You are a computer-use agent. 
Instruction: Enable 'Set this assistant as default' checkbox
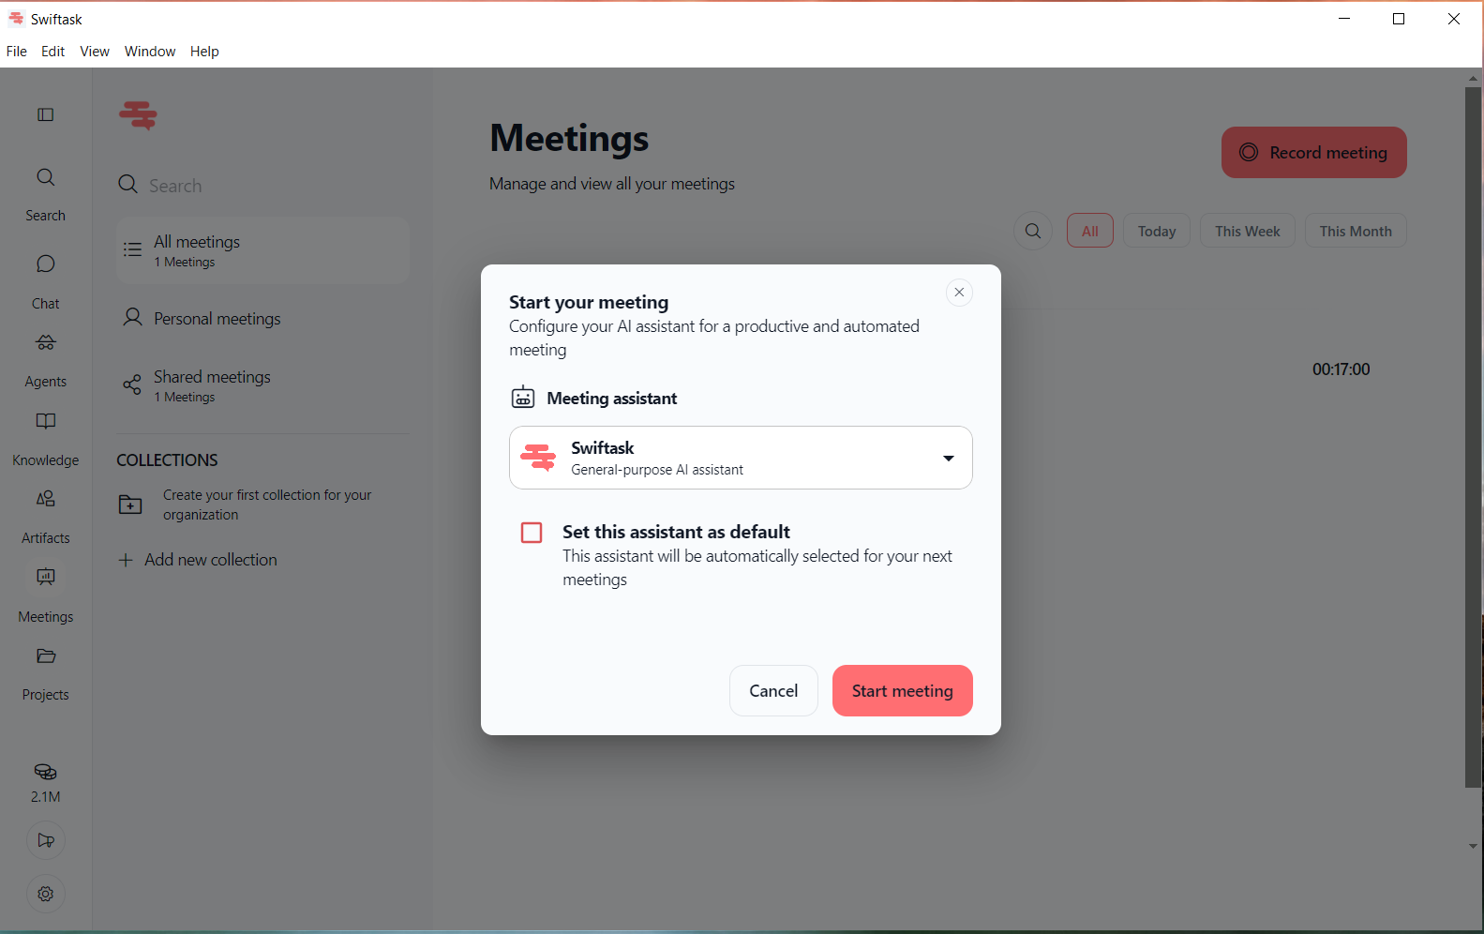coord(532,533)
